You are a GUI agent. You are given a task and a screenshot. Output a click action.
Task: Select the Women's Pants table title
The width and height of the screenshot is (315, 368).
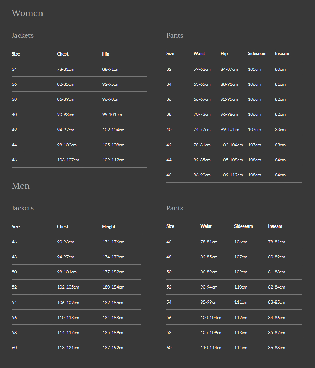pos(174,35)
